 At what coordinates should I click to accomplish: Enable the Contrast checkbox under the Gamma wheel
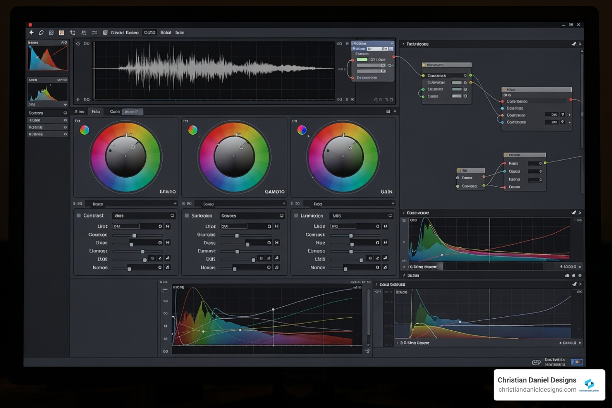(78, 215)
